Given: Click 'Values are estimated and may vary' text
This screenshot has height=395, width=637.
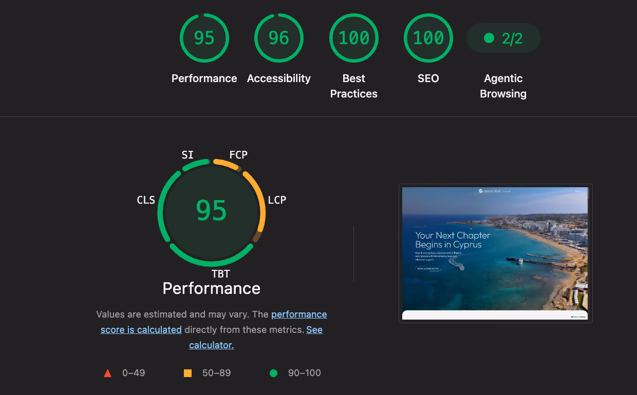Looking at the screenshot, I should click(172, 314).
